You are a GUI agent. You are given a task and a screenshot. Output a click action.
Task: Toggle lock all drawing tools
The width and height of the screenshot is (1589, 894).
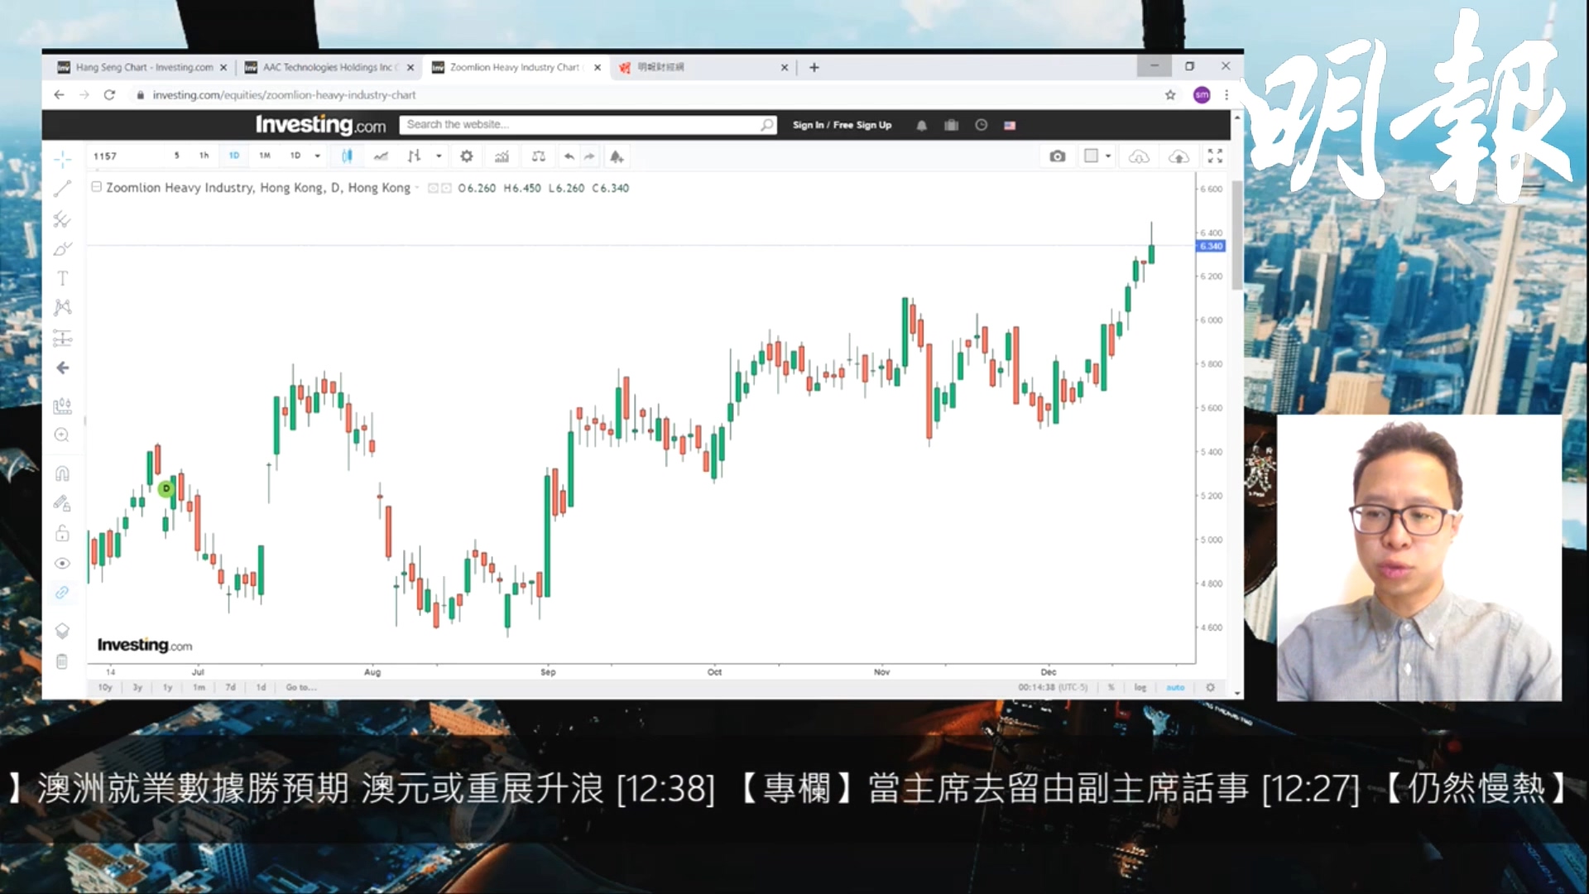(x=62, y=533)
